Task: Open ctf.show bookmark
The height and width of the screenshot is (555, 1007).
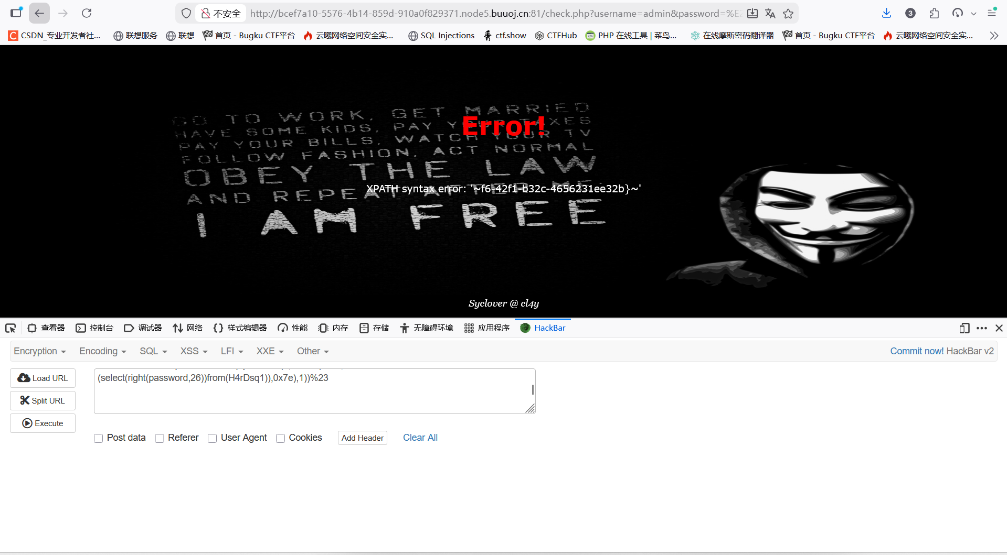Action: pos(504,35)
